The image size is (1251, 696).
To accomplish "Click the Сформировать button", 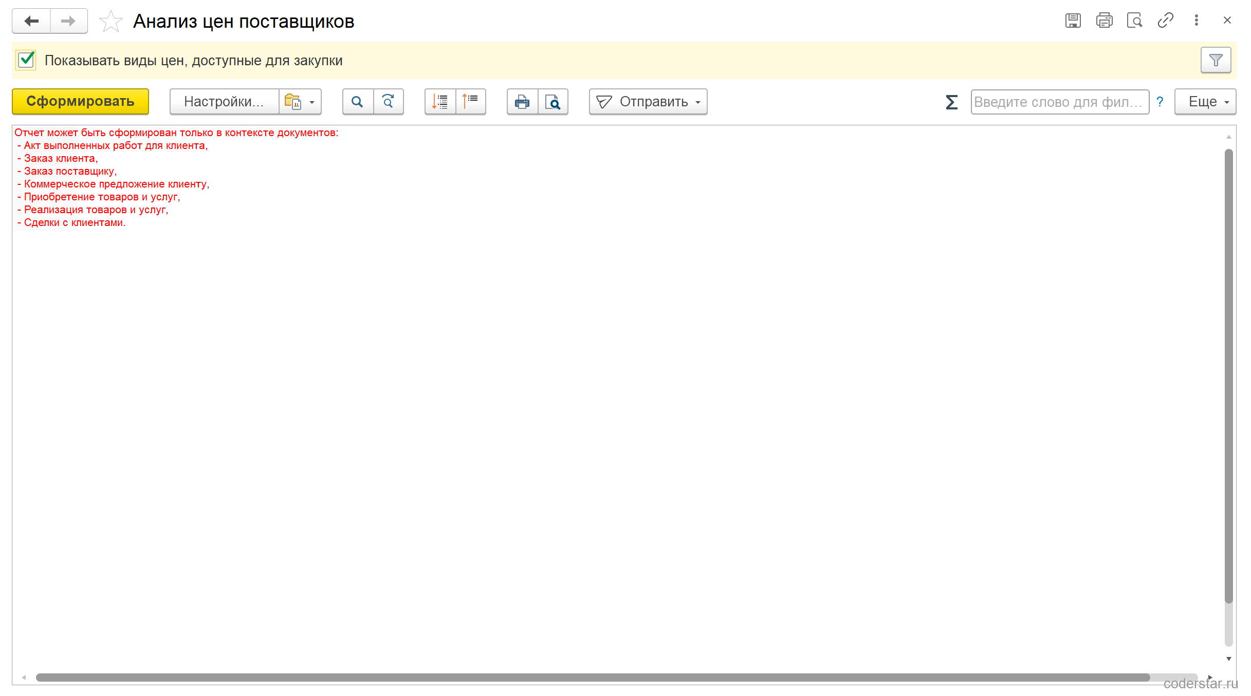I will [81, 102].
